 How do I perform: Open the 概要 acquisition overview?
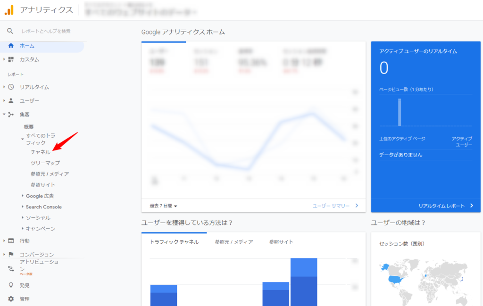click(x=29, y=126)
